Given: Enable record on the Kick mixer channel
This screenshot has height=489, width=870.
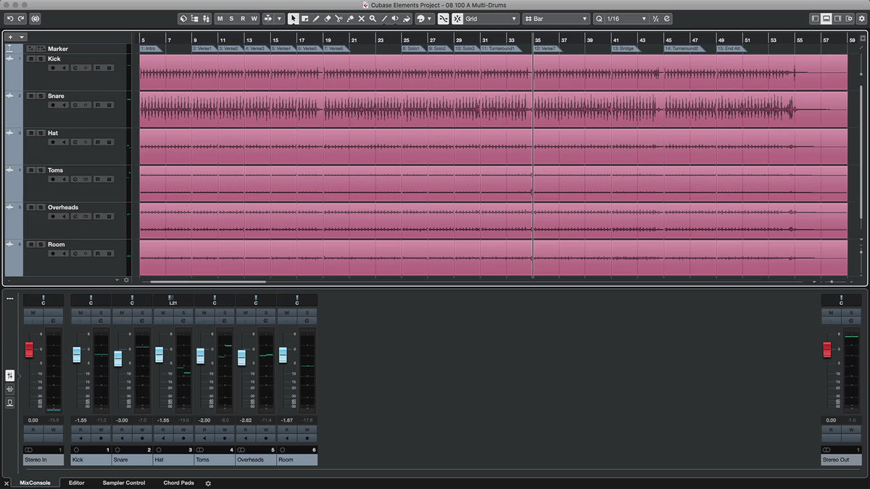Looking at the screenshot, I should tap(101, 438).
